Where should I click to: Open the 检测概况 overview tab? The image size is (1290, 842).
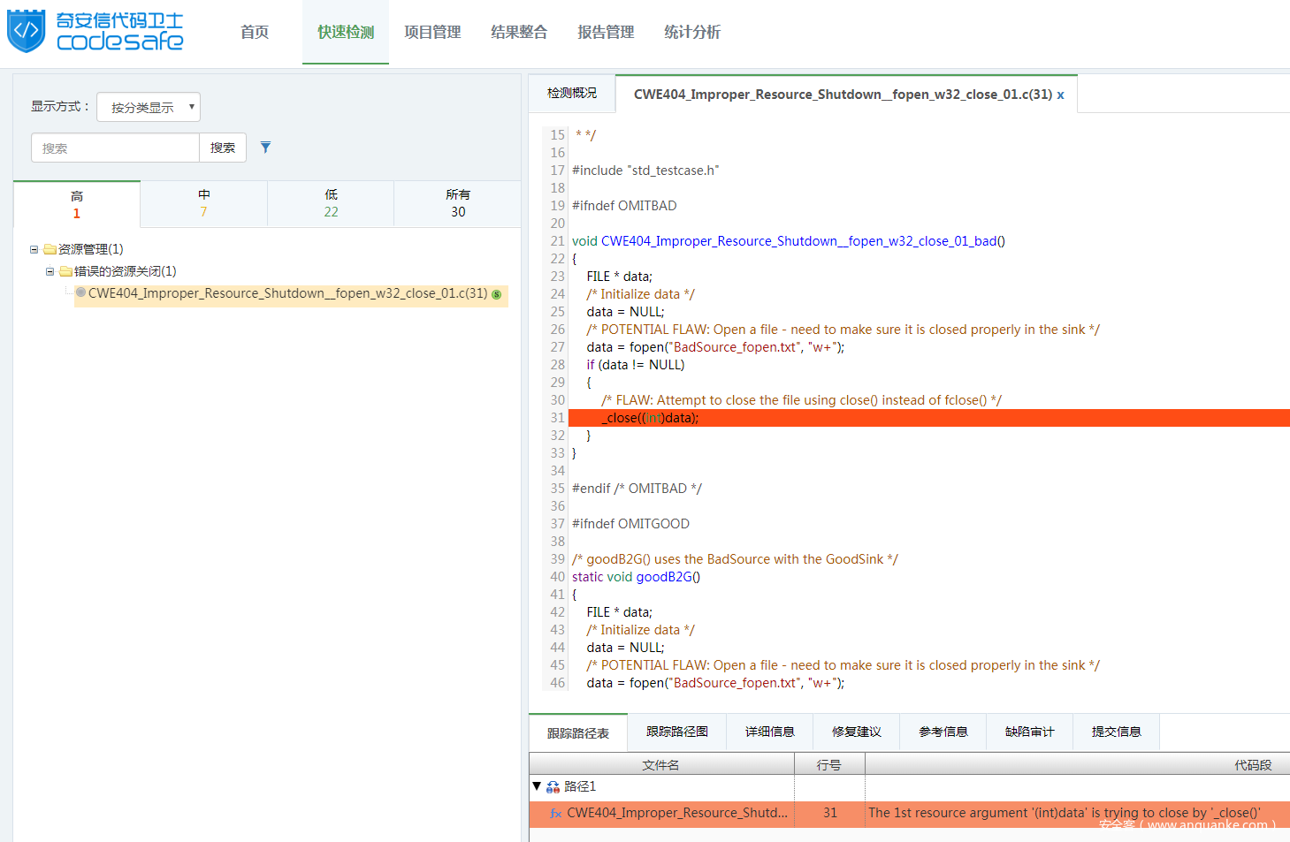572,93
